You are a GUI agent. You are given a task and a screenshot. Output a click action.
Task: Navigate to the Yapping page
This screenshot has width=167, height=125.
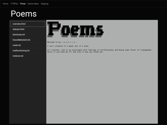pyautogui.click(x=45, y=4)
